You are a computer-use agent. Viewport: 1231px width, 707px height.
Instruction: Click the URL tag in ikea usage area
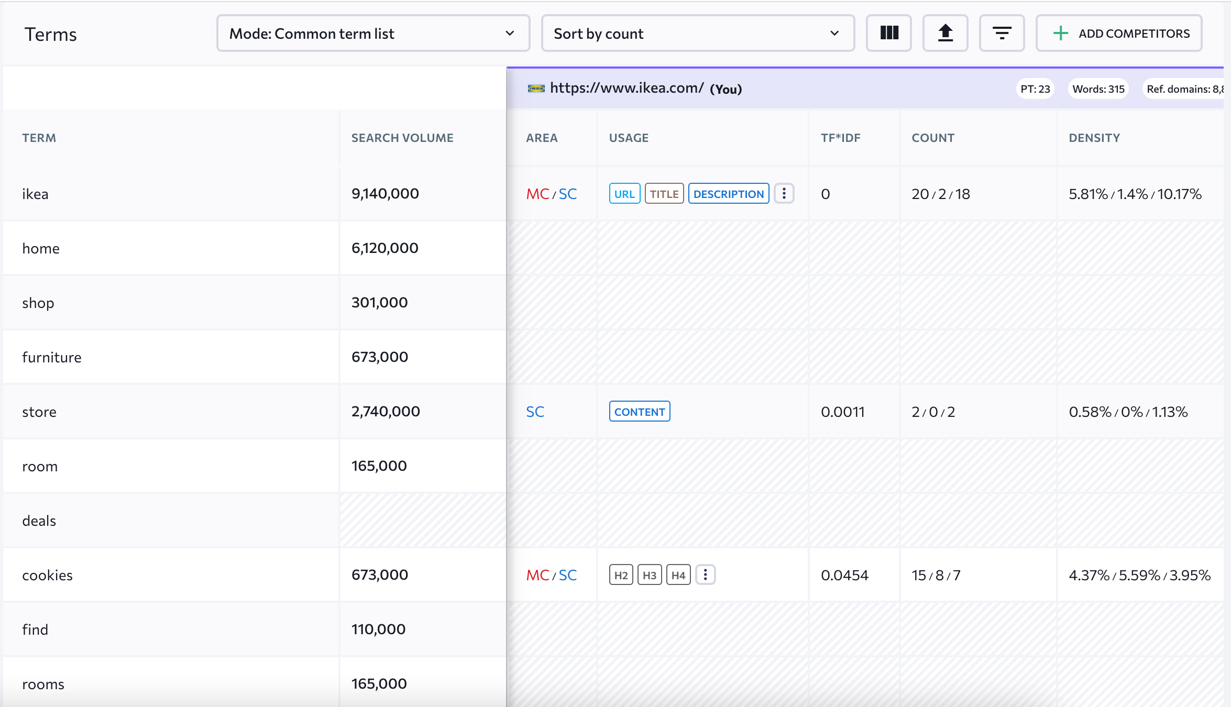[624, 193]
